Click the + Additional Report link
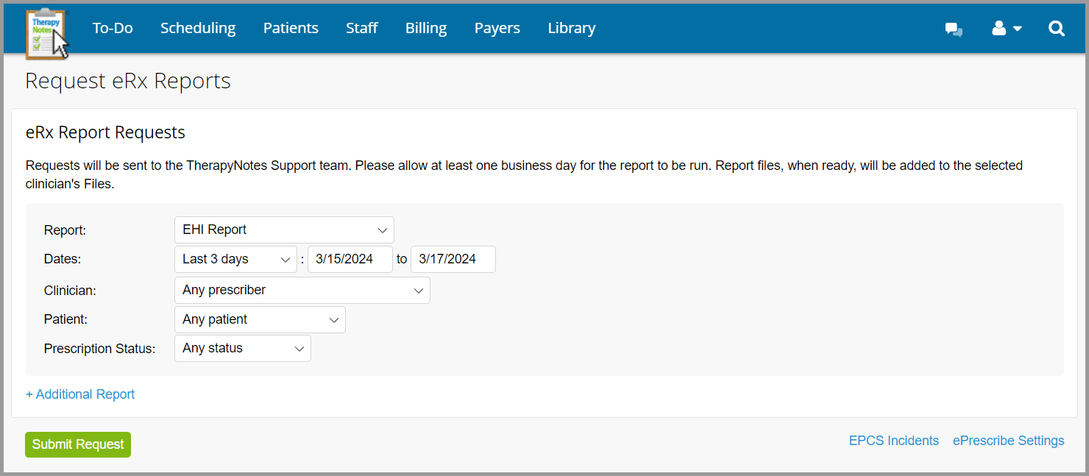 tap(80, 394)
